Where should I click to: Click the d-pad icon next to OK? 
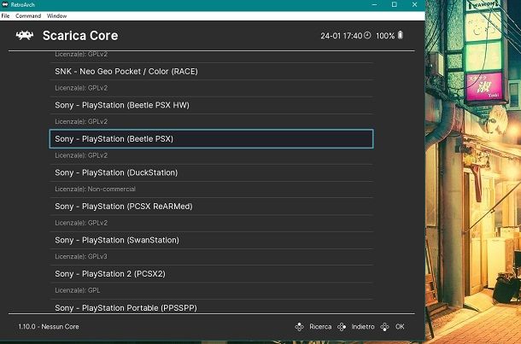click(384, 327)
